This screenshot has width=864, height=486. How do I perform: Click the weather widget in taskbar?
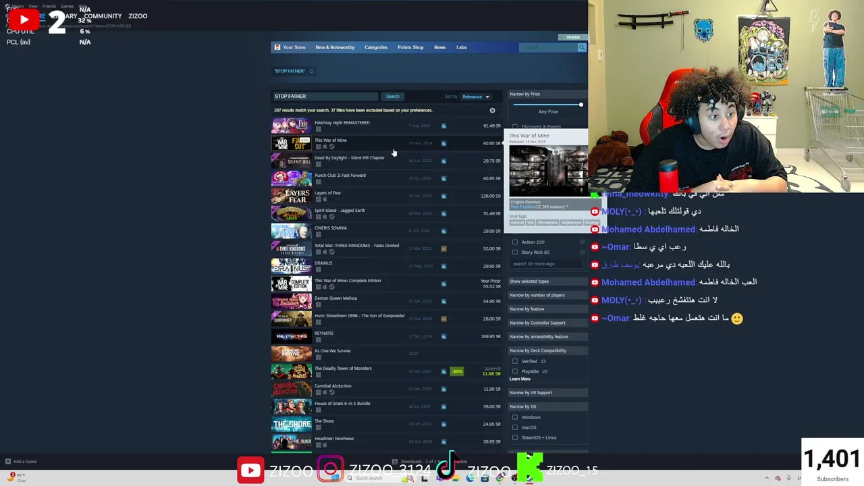(x=16, y=477)
